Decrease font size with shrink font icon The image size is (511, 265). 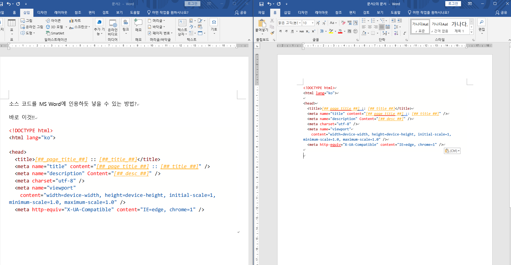(324, 23)
